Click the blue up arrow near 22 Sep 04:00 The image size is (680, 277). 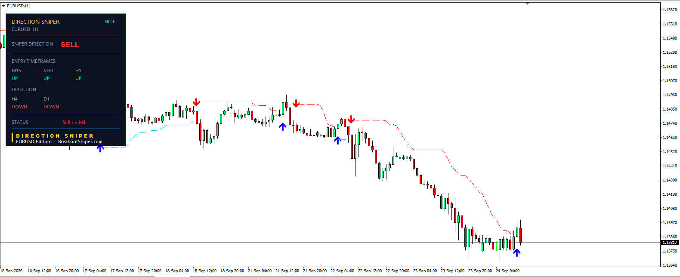tap(338, 140)
